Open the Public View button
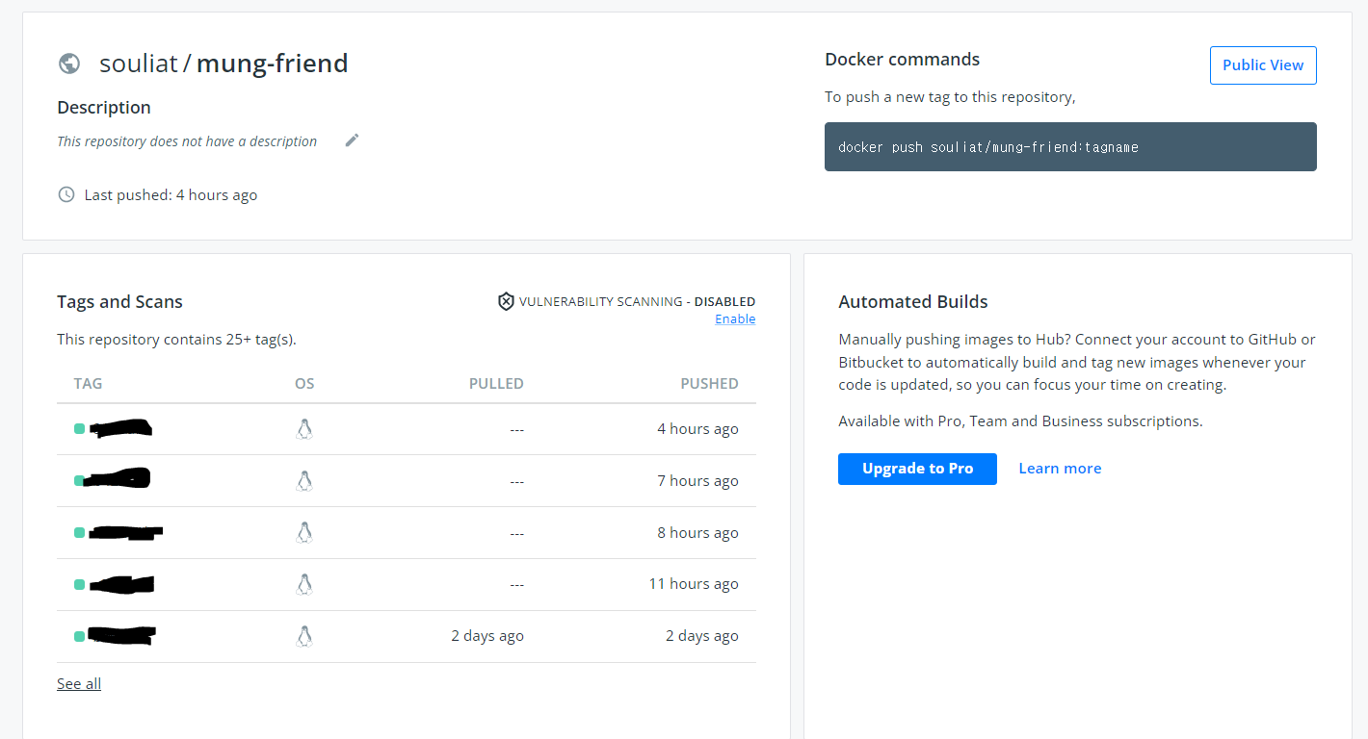The height and width of the screenshot is (739, 1368). click(x=1263, y=65)
